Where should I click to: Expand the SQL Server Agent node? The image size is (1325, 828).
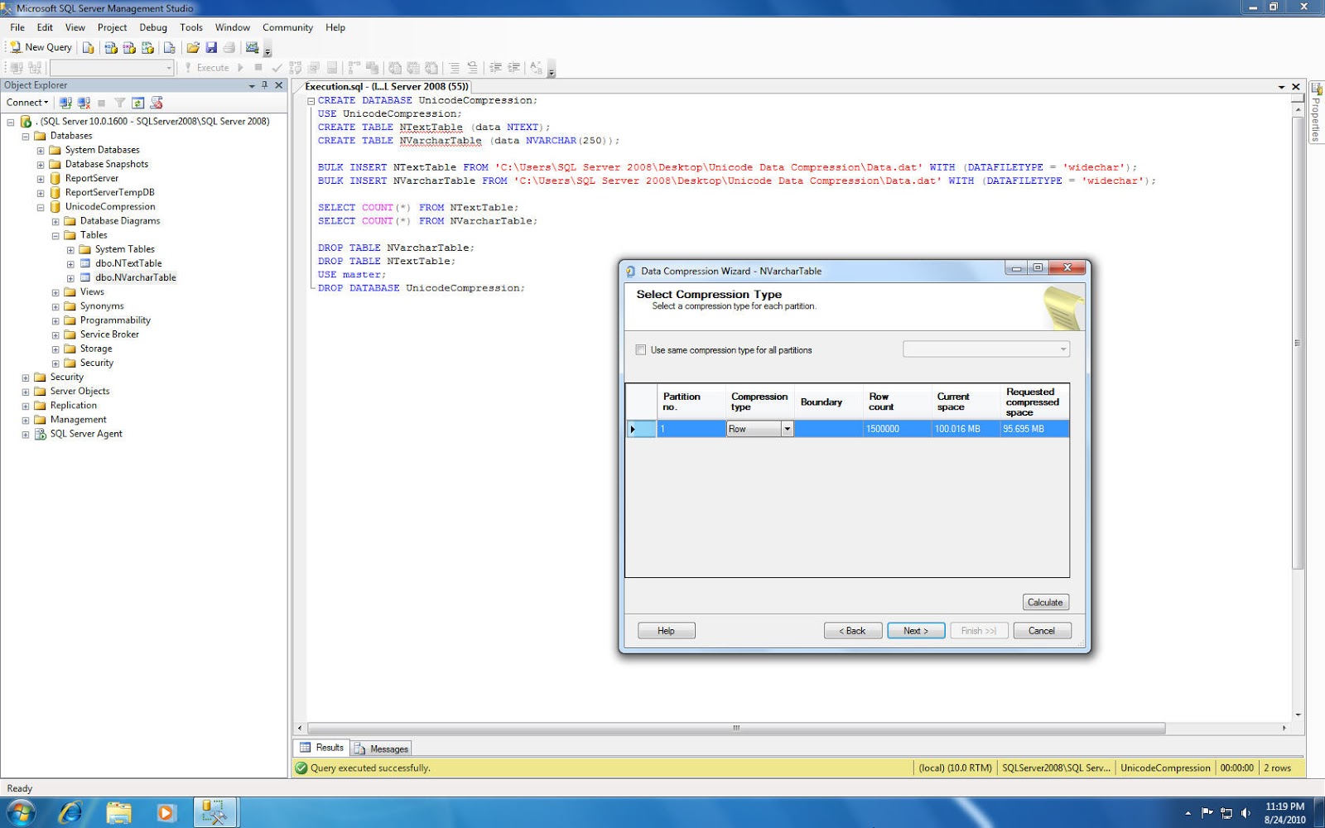[x=26, y=435]
